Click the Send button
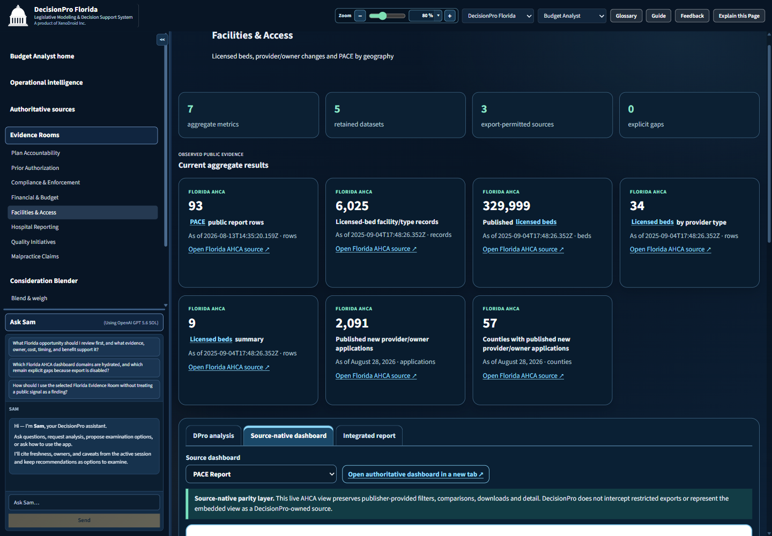772x536 pixels. 84,520
